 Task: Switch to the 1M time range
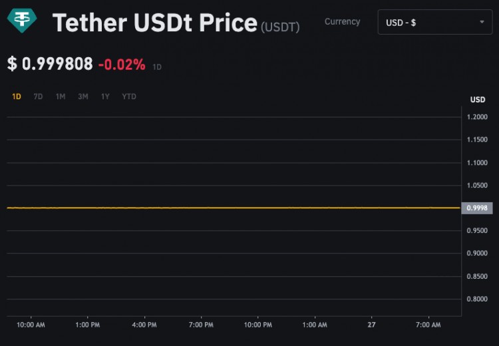61,96
